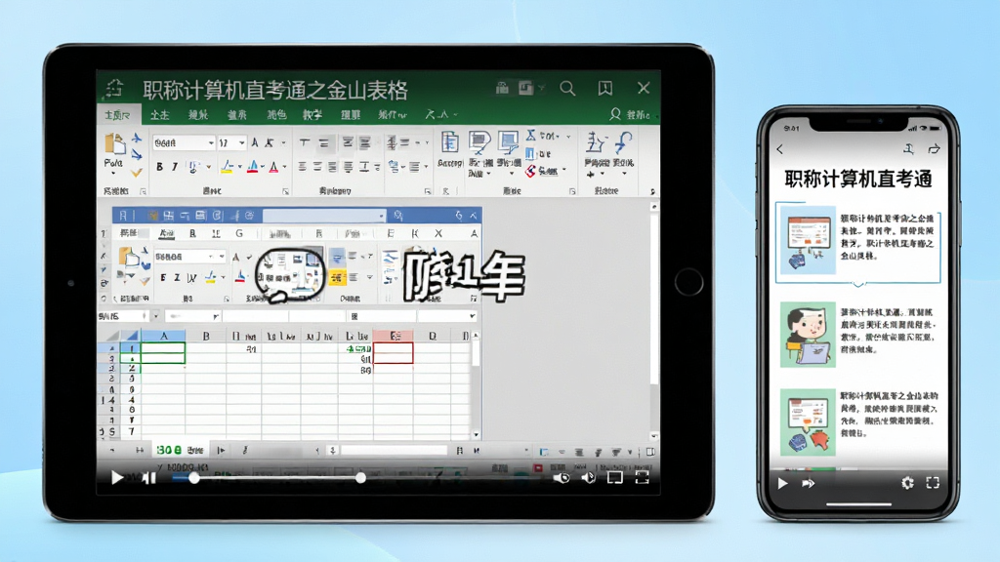Skip forward on the phone player

pos(808,483)
